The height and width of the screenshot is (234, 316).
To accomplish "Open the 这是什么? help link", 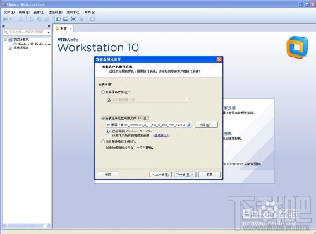I will [x=161, y=135].
